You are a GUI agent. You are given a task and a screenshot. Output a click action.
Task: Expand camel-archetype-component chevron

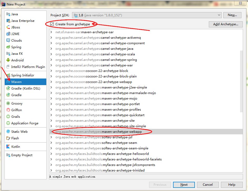pyautogui.click(x=51, y=43)
